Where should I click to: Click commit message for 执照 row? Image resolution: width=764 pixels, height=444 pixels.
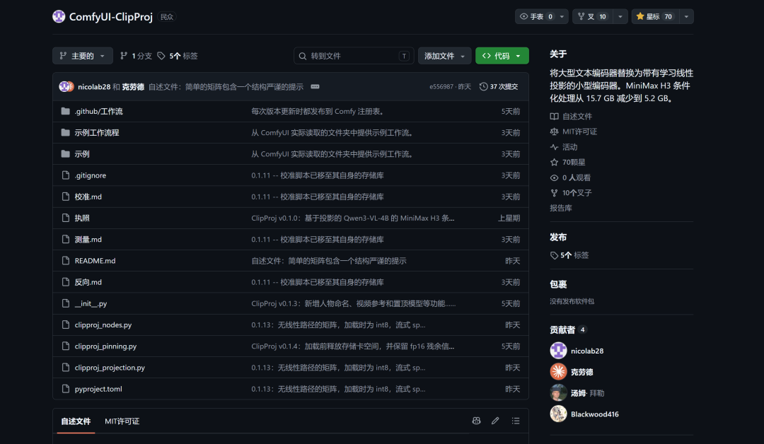click(x=353, y=218)
